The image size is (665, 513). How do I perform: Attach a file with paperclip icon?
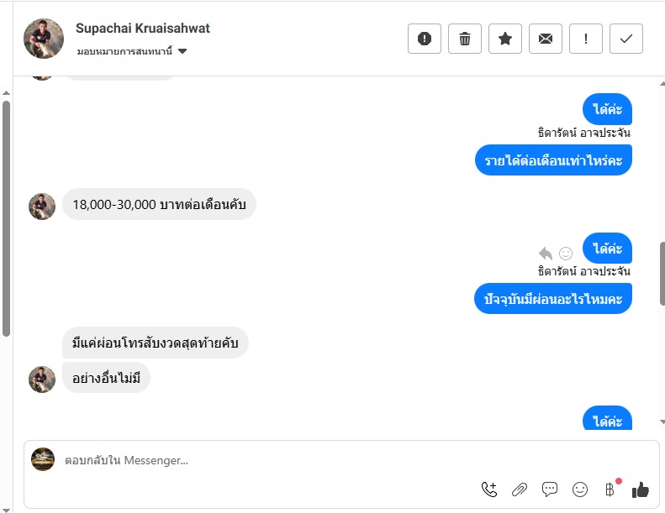[520, 489]
